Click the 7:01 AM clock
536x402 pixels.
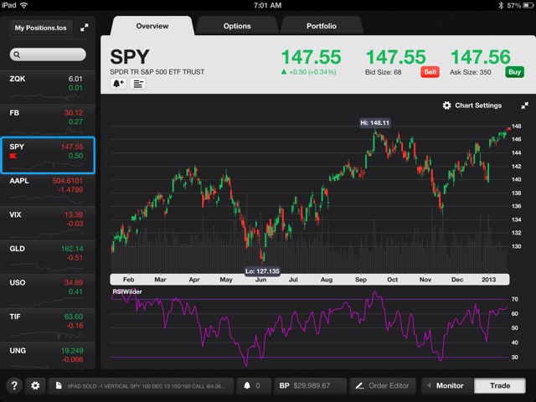268,5
